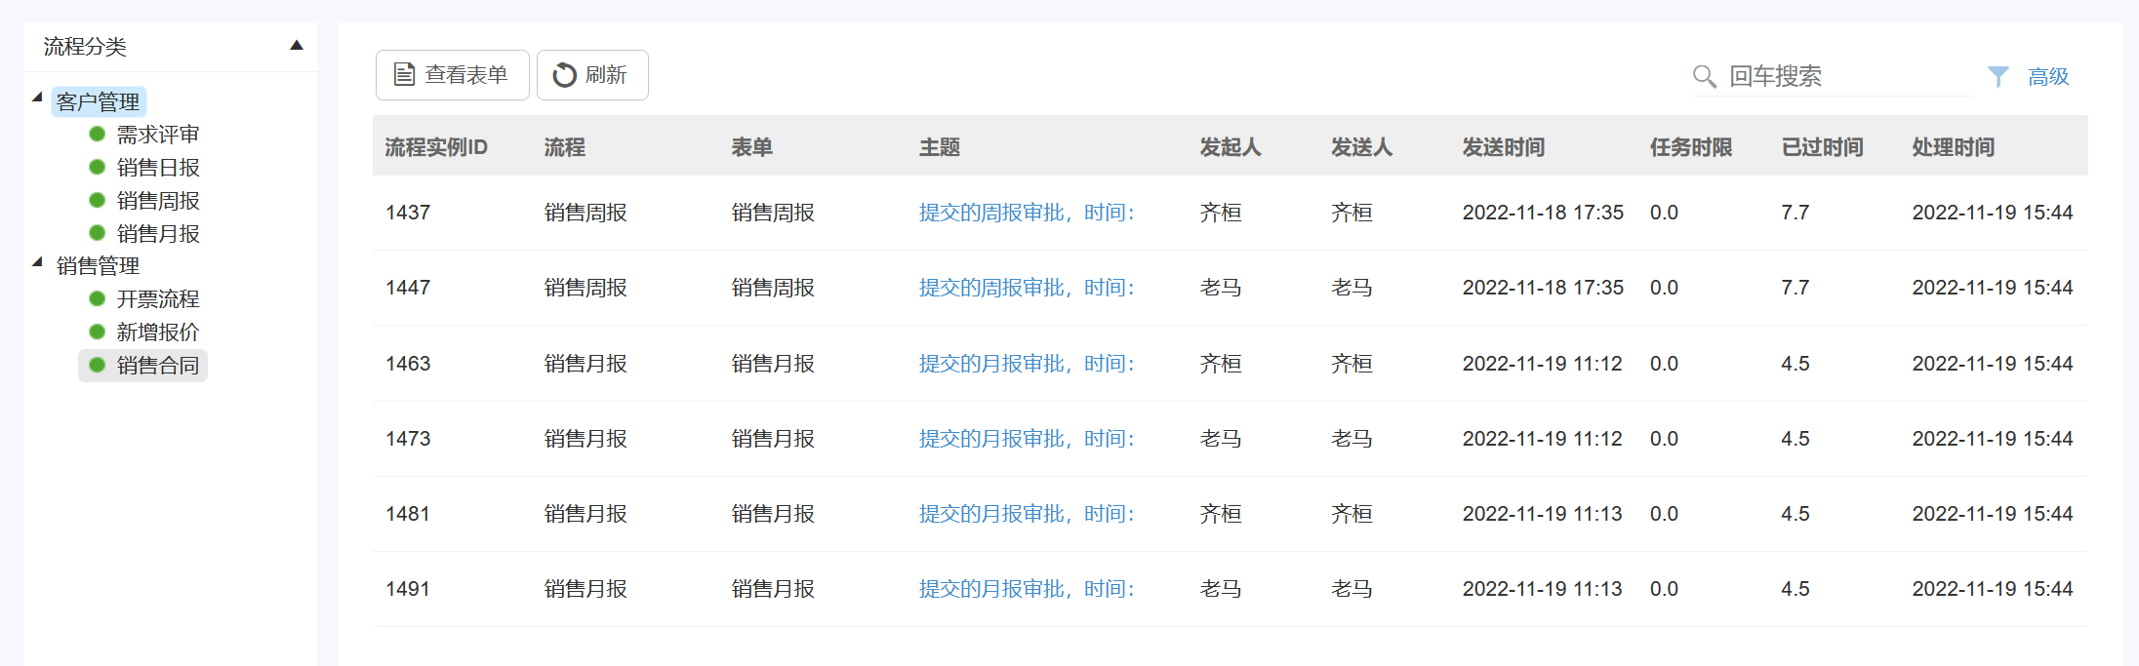
Task: Open the 高级 advanced filter link
Action: click(x=2047, y=76)
